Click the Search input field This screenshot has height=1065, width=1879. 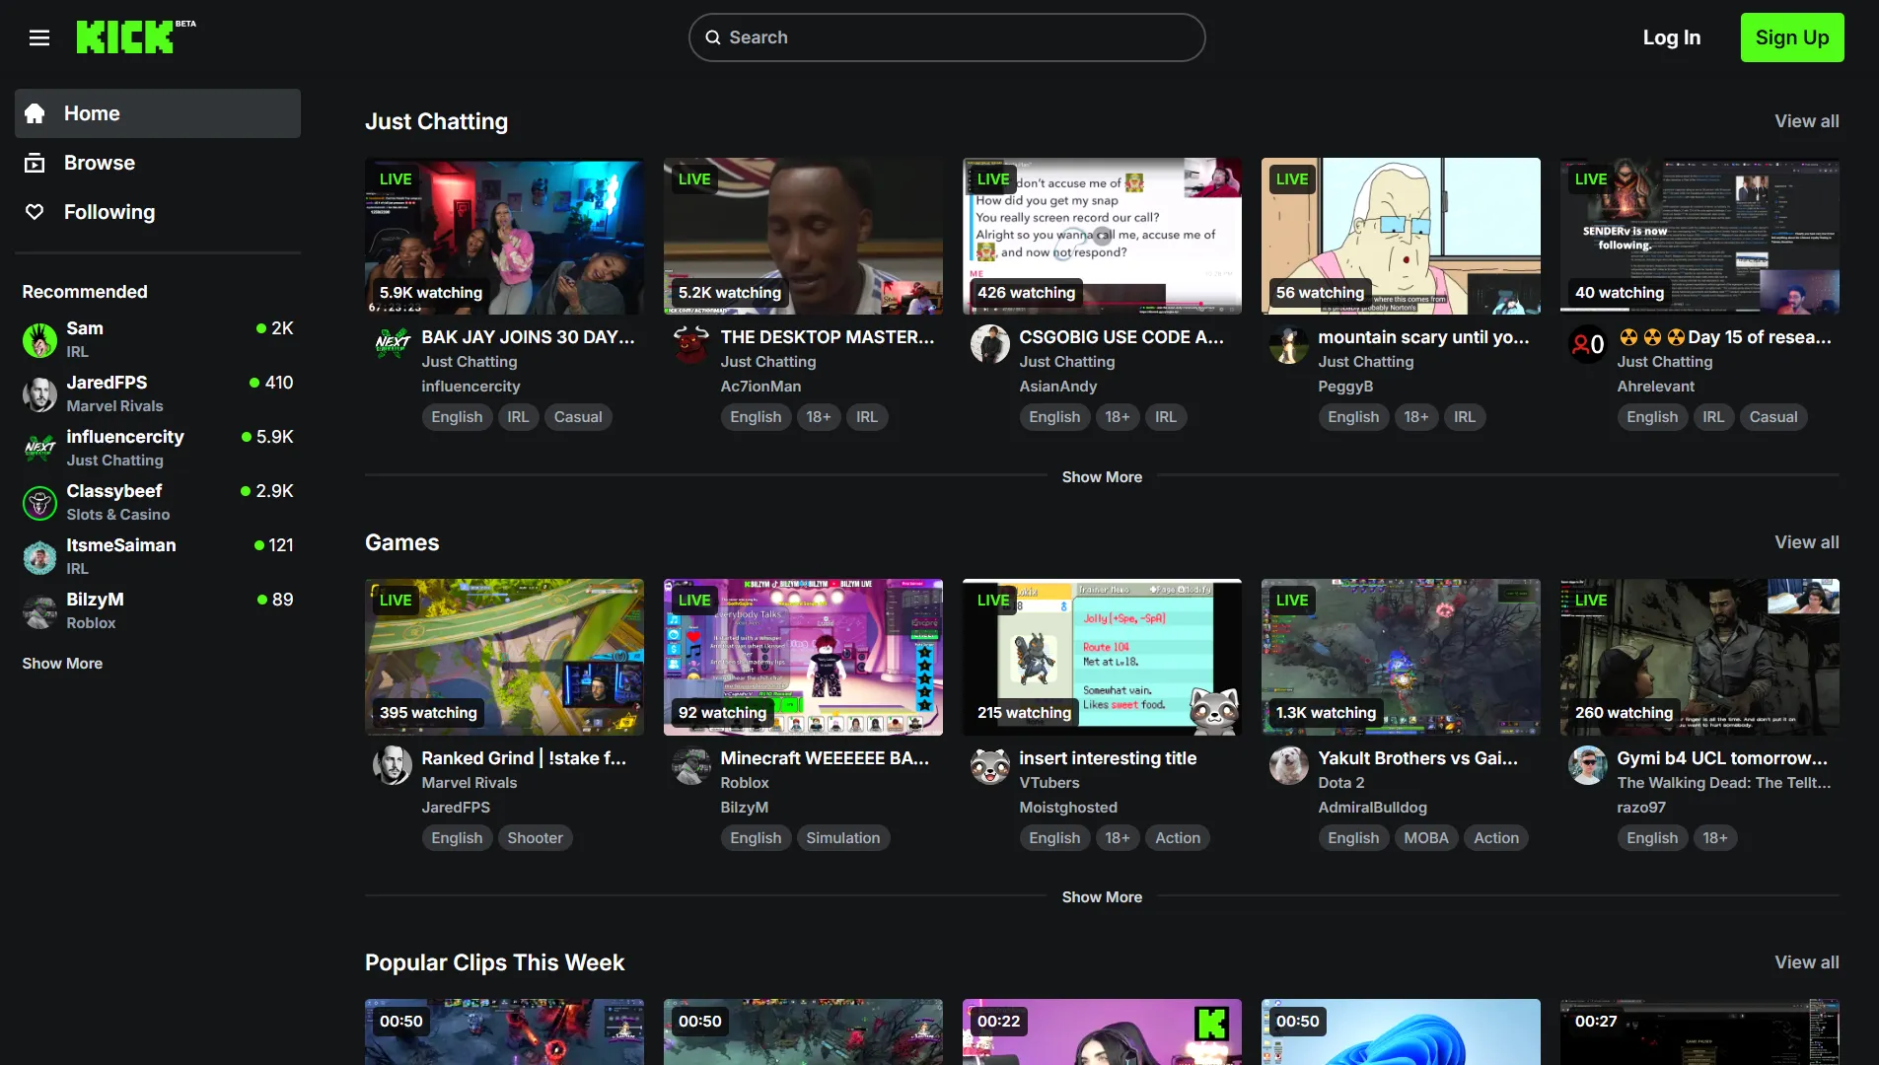point(947,37)
